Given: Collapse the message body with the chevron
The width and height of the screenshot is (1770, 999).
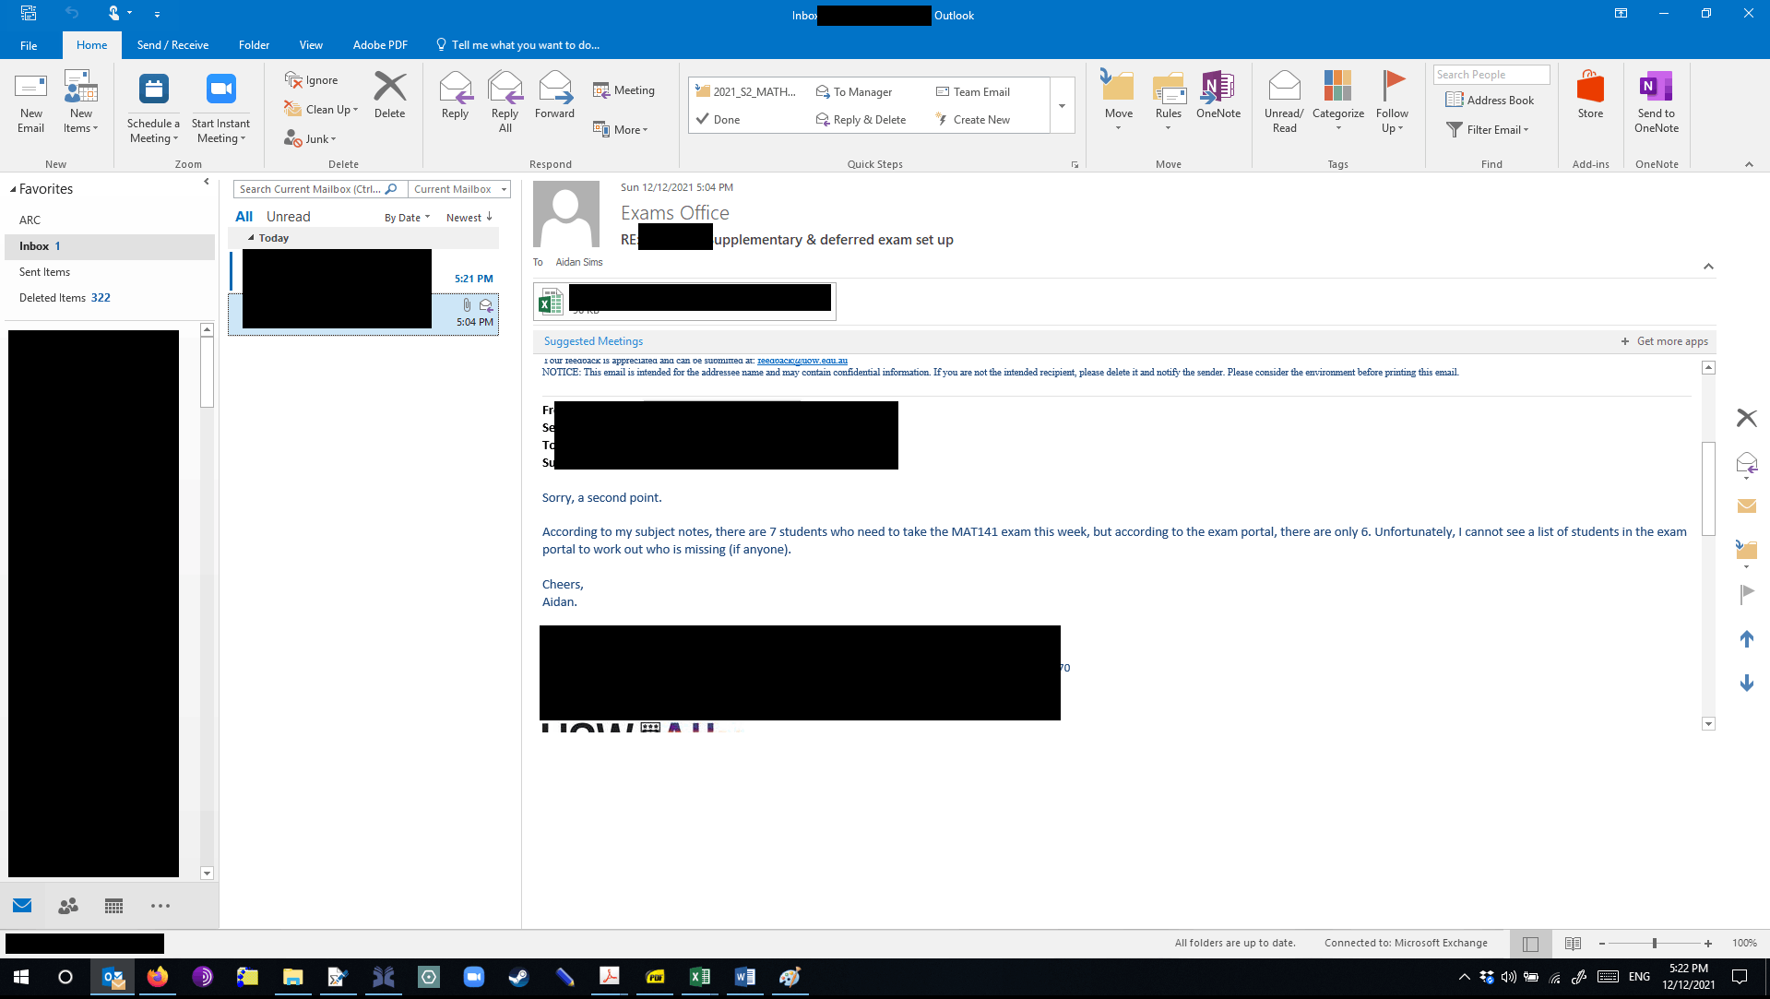Looking at the screenshot, I should point(1707,267).
